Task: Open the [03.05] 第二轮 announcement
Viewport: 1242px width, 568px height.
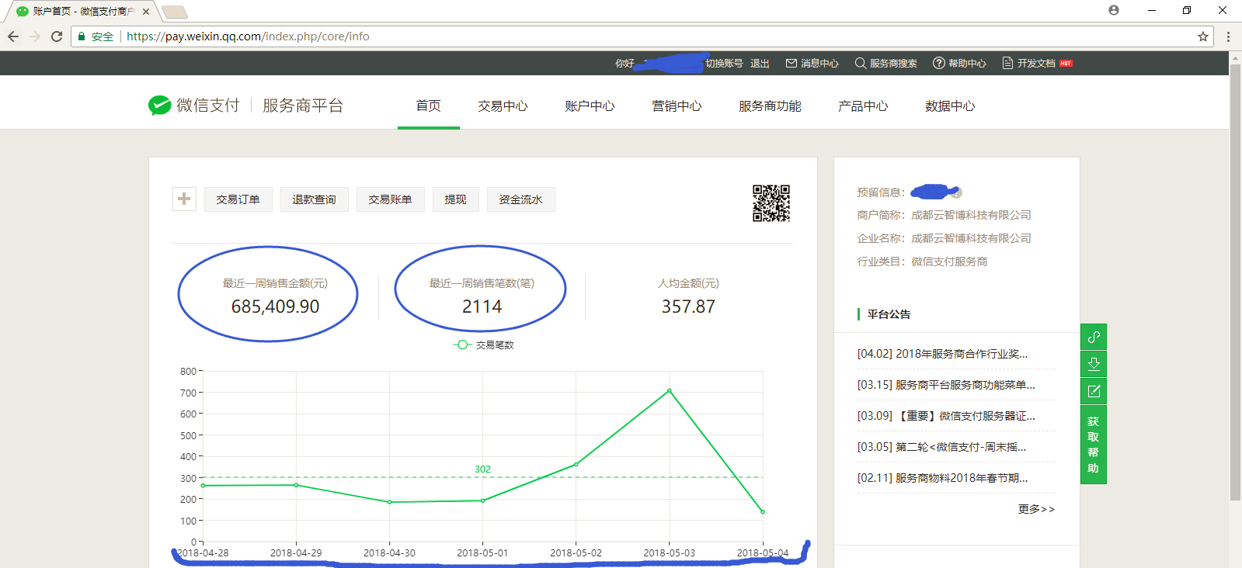Action: point(941,447)
